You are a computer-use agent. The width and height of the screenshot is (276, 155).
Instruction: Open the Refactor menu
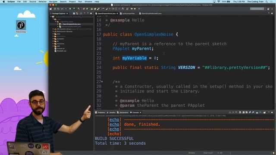[43, 2]
